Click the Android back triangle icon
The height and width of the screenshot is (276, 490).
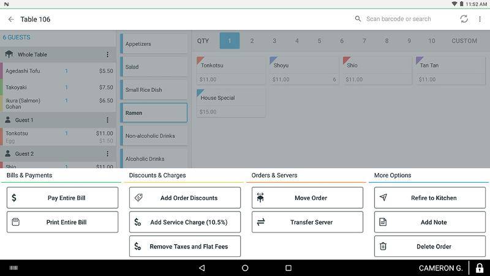[x=202, y=268]
